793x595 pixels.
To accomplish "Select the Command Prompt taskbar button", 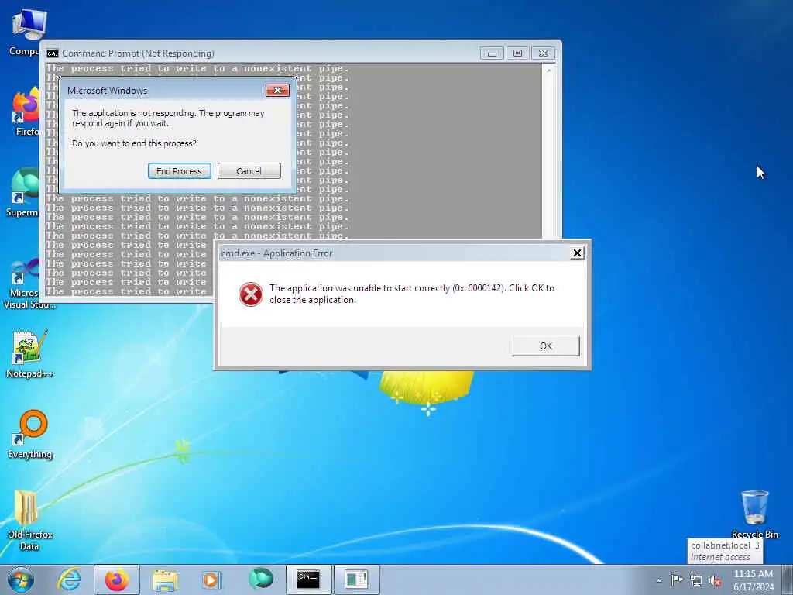I will [308, 580].
